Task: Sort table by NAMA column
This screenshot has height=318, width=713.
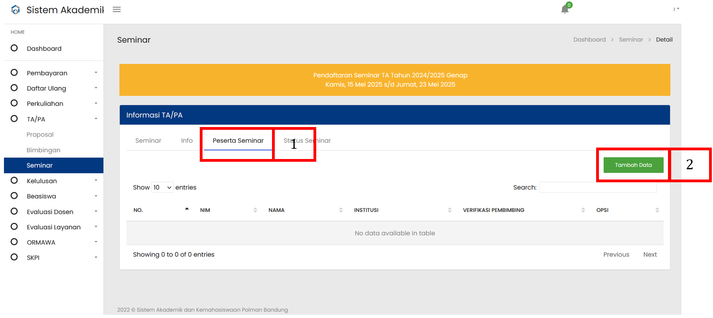Action: pyautogui.click(x=305, y=210)
